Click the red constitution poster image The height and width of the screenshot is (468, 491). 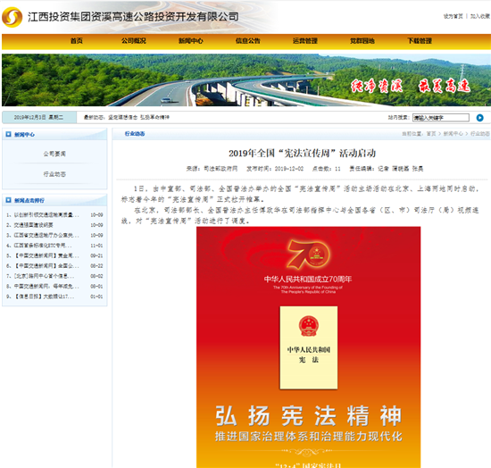click(x=309, y=347)
